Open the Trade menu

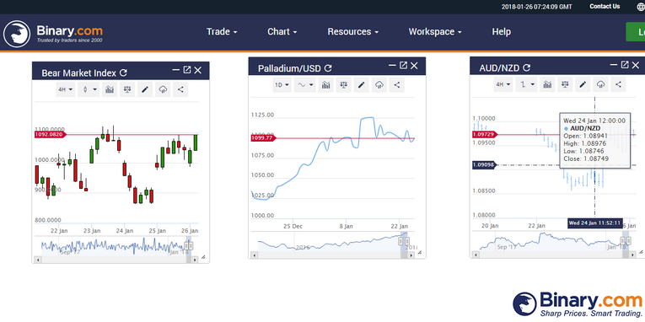(222, 32)
